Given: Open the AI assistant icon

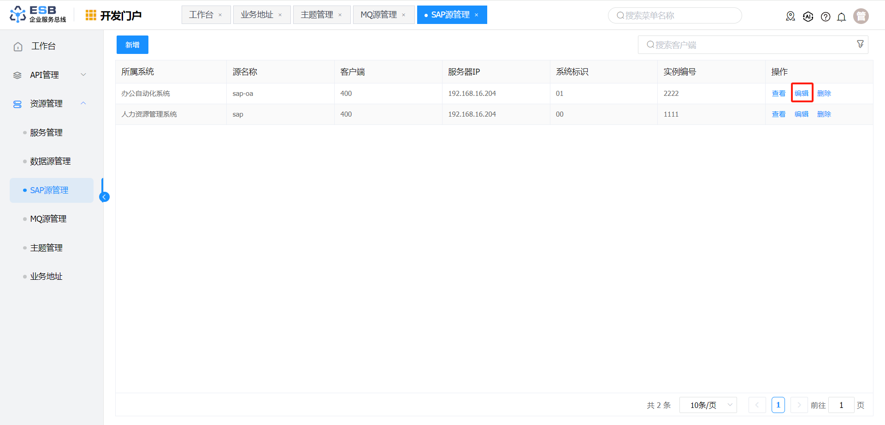Looking at the screenshot, I should [x=808, y=17].
